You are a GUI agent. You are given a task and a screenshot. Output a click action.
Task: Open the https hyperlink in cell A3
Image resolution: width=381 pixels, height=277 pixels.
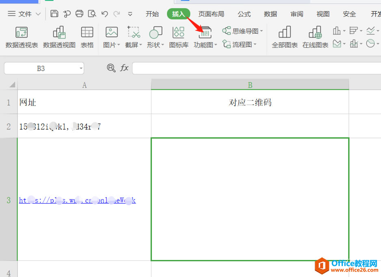[x=77, y=200]
